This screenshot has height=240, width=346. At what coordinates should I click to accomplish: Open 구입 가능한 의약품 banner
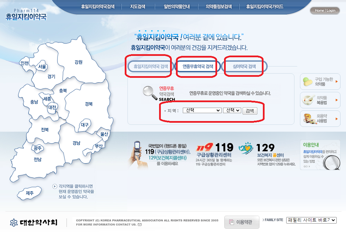point(320,82)
